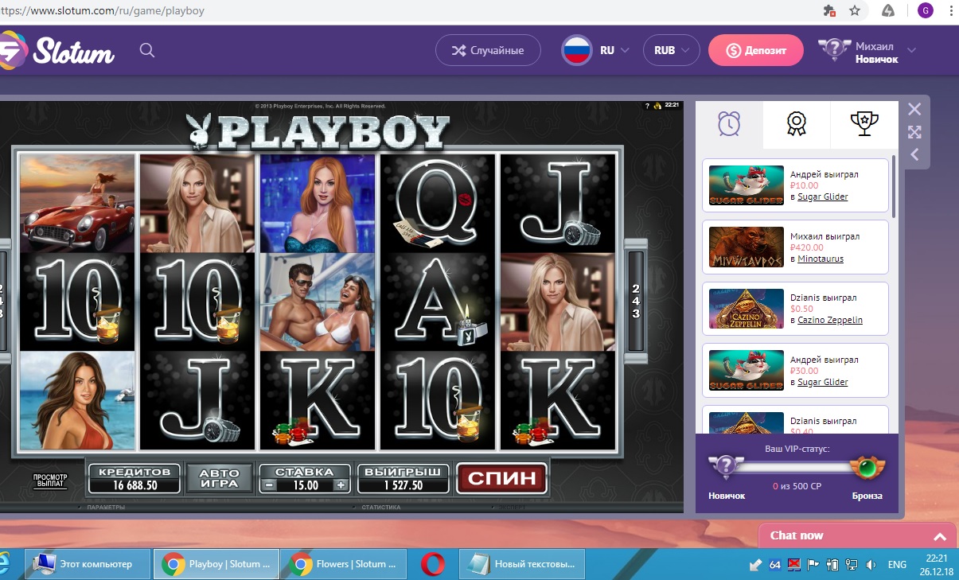This screenshot has width=959, height=580.
Task: Click the VIP status progress bar
Action: pyautogui.click(x=797, y=468)
